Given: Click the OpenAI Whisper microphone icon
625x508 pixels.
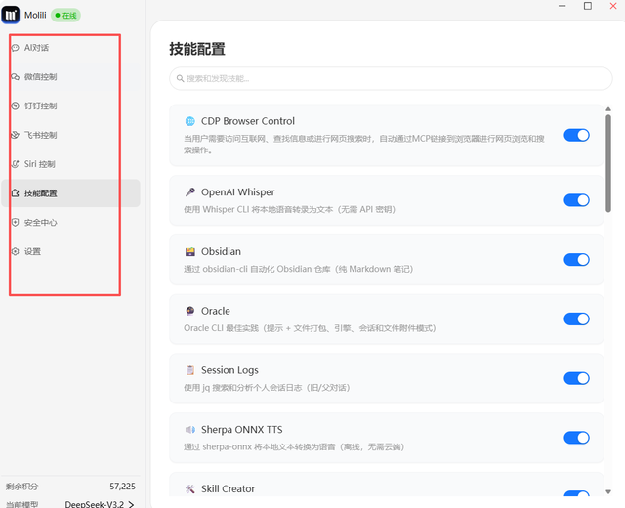Looking at the screenshot, I should (x=190, y=192).
